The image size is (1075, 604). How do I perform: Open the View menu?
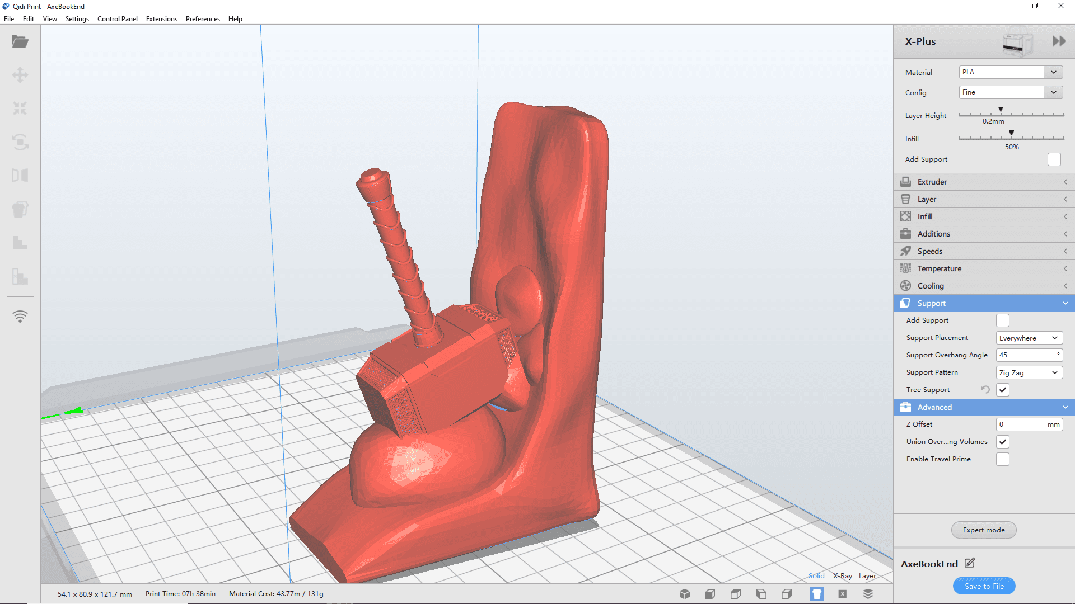(50, 19)
